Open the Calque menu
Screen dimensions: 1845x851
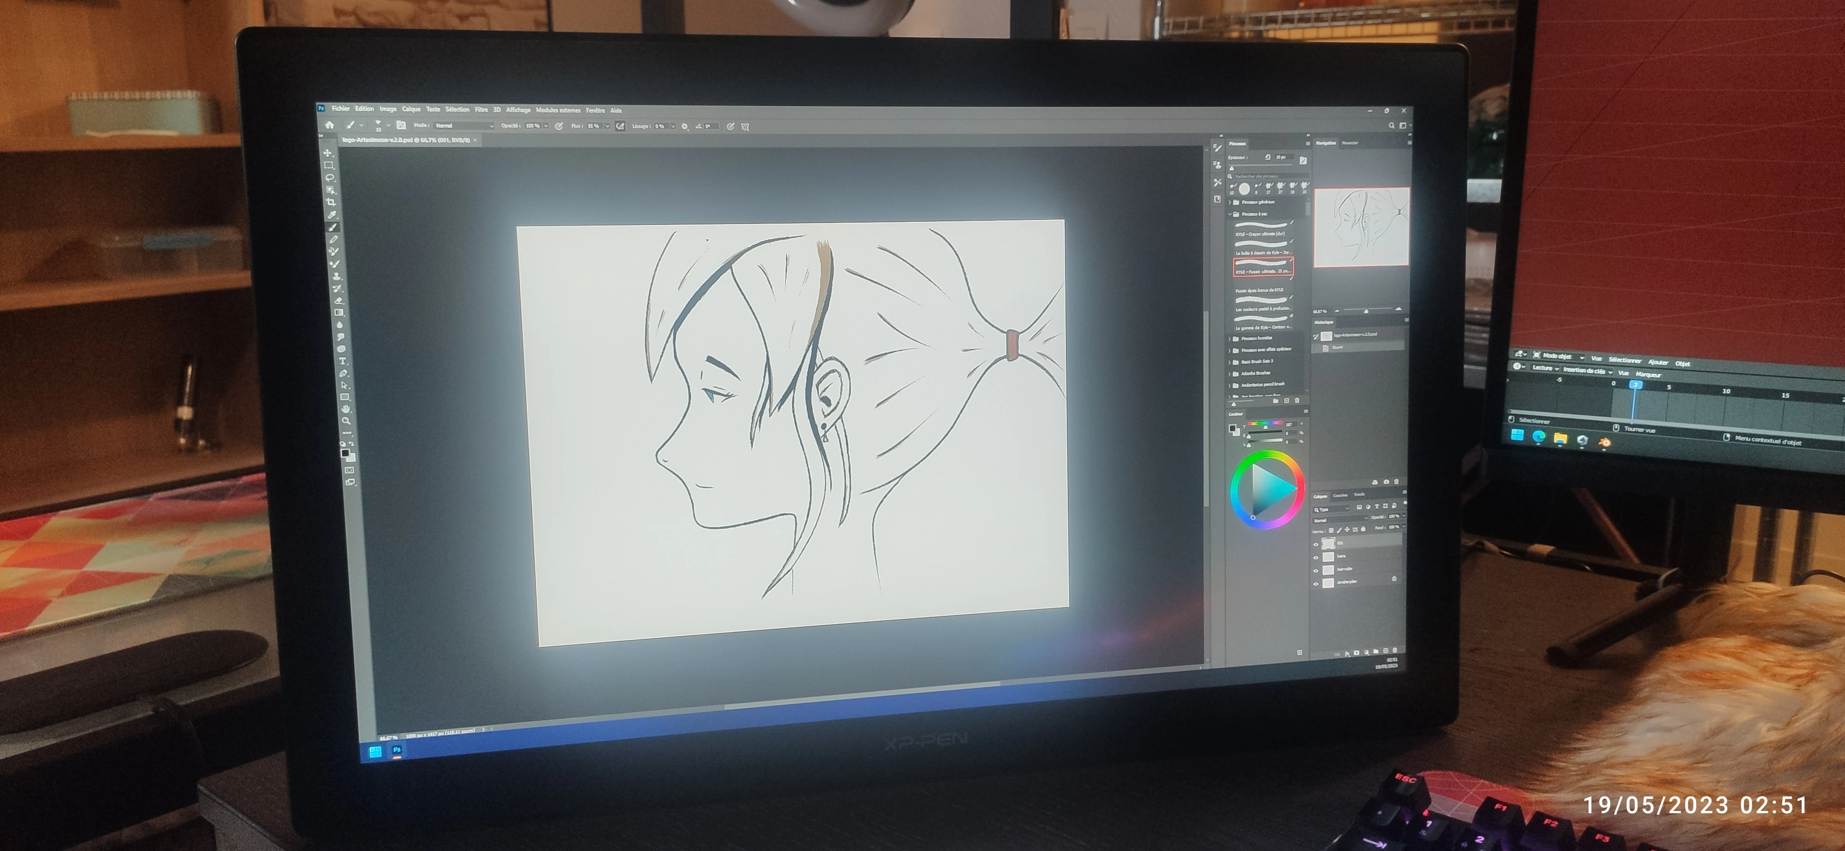[x=411, y=110]
